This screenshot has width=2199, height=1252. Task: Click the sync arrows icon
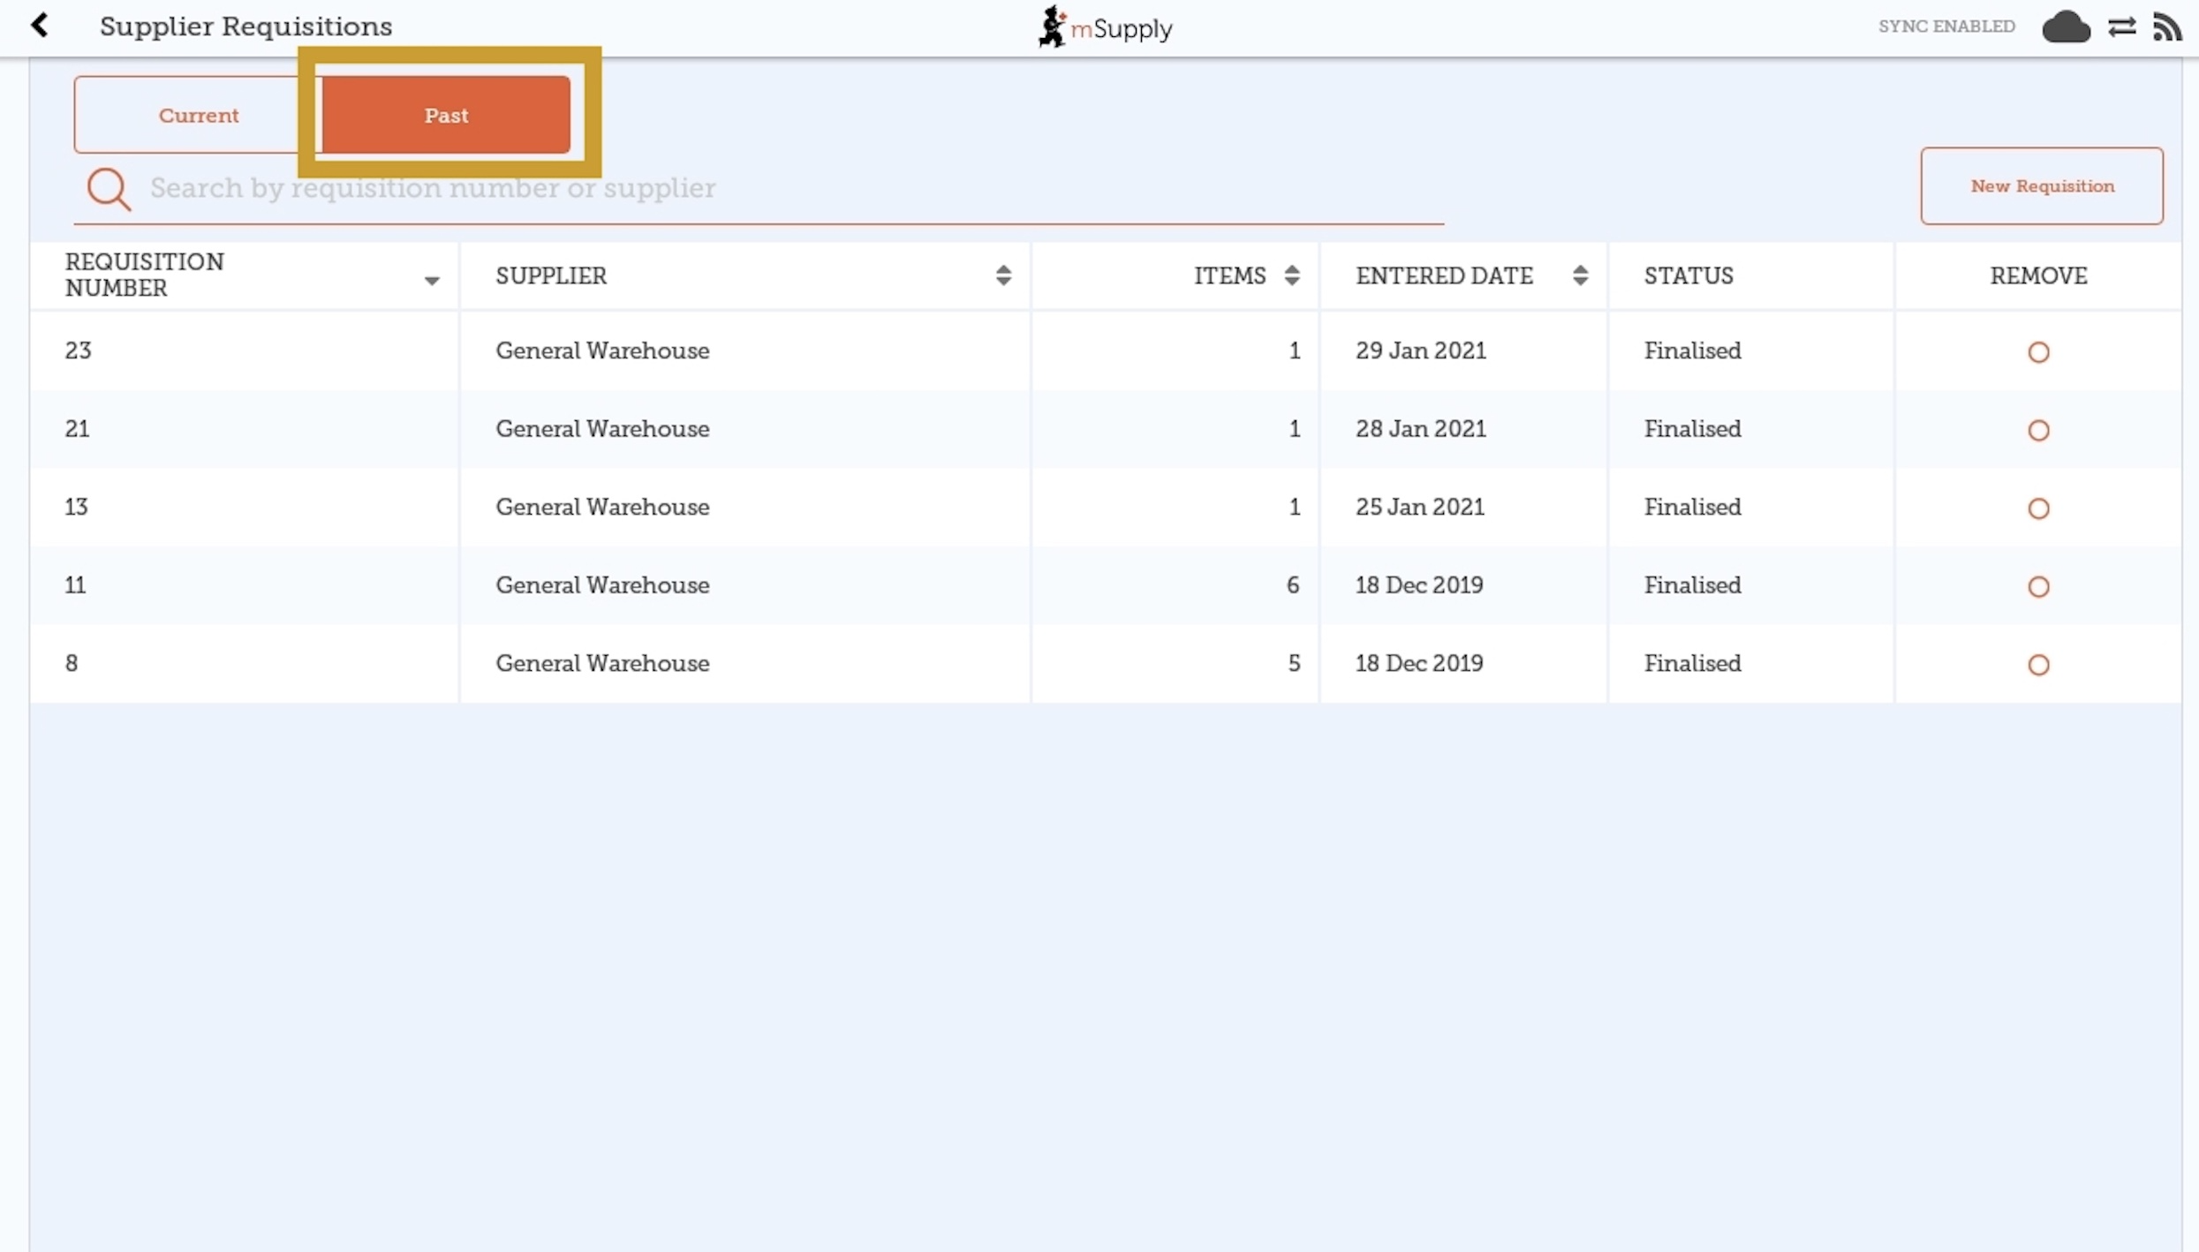[x=2121, y=27]
